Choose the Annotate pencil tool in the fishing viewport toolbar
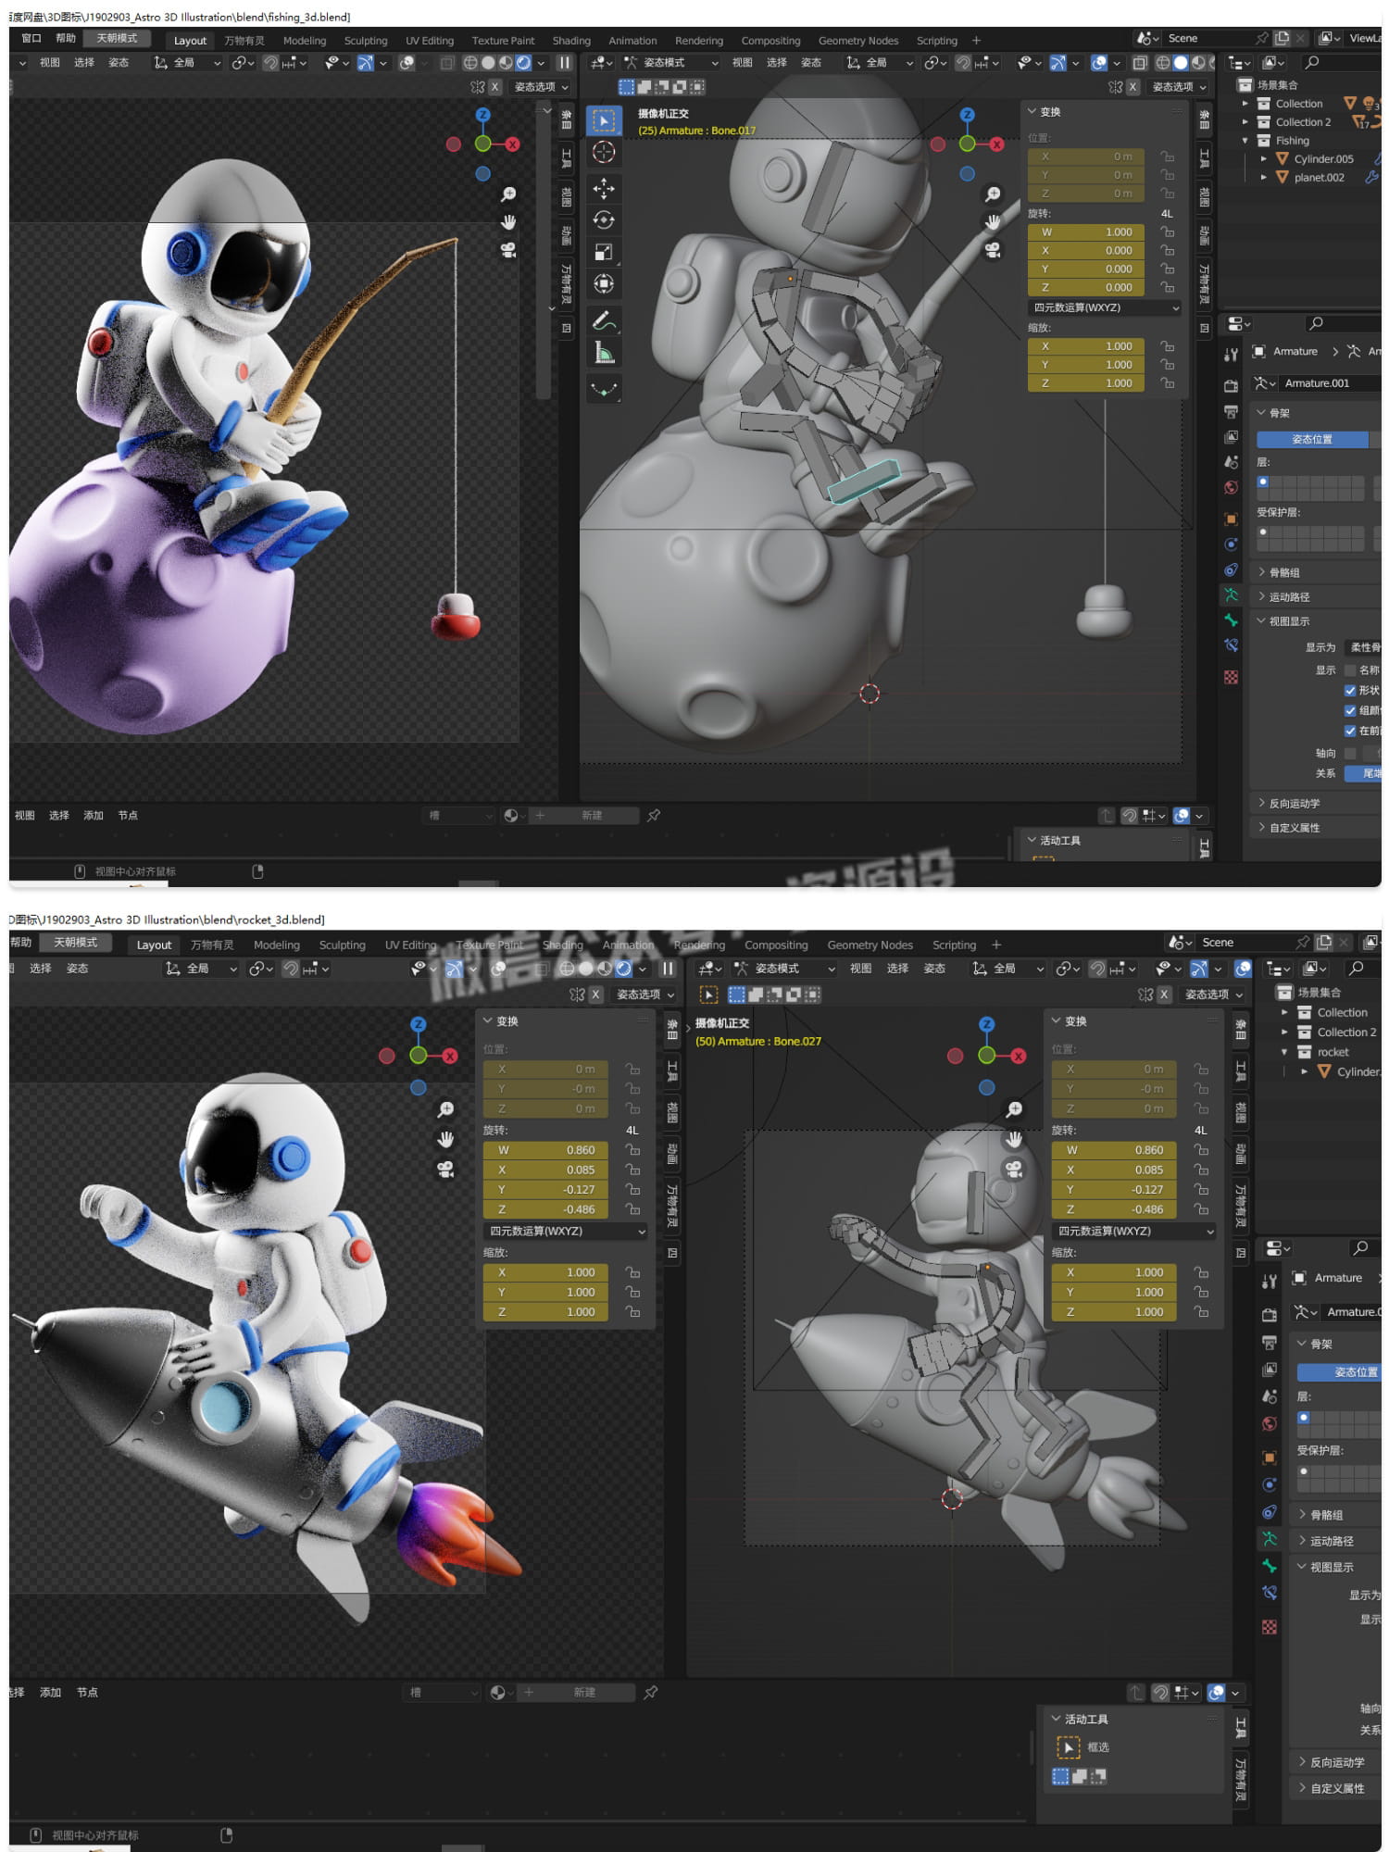Viewport: 1389px width, 1852px height. pyautogui.click(x=604, y=321)
